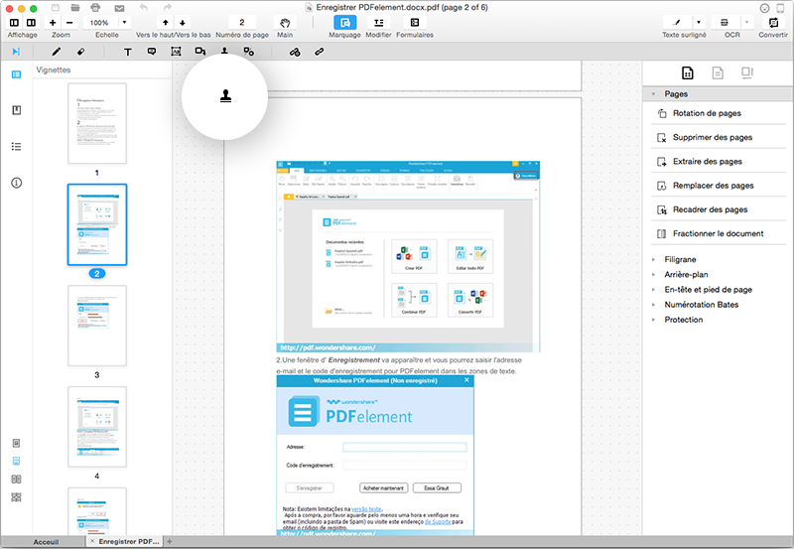Image resolution: width=794 pixels, height=549 pixels.
Task: Click the Texte surligné highlighter button
Action: pos(677,22)
